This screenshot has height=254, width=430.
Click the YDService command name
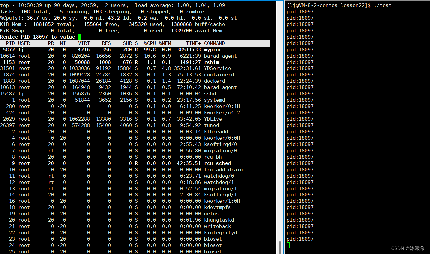coord(217,68)
